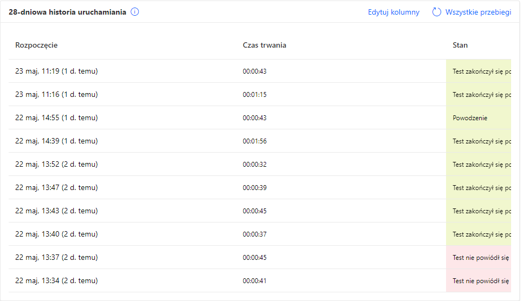Open the 22 maj, 13:43 run row
Image resolution: width=523 pixels, height=301 pixels.
[x=56, y=211]
